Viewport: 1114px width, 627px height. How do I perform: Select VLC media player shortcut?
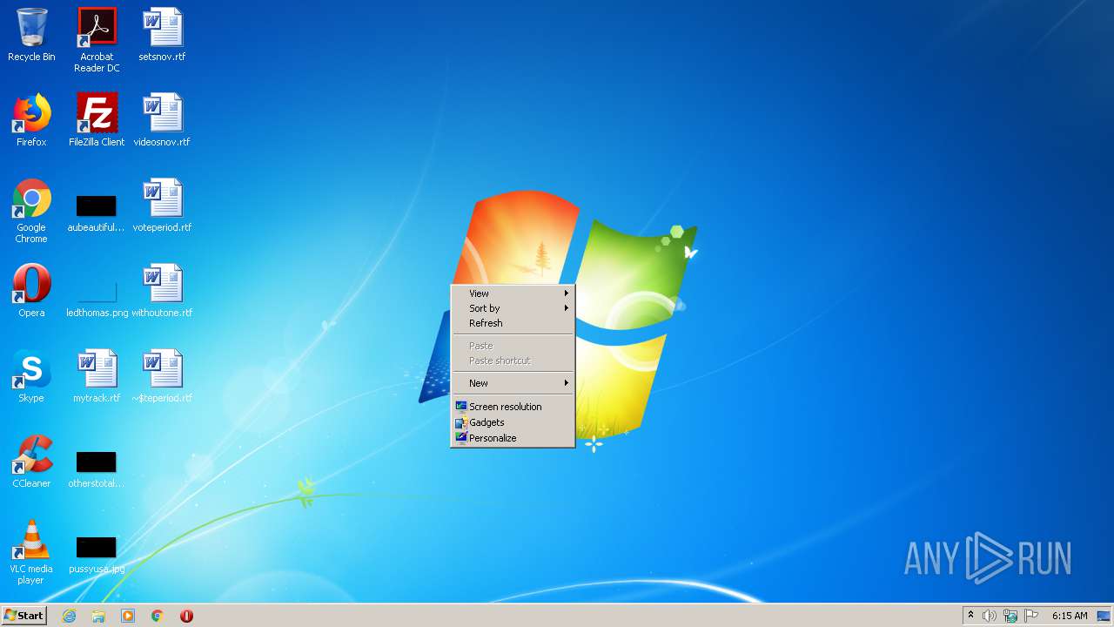pos(31,552)
